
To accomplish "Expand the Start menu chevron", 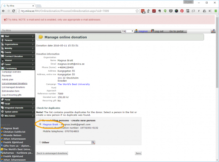I will [33, 36].
